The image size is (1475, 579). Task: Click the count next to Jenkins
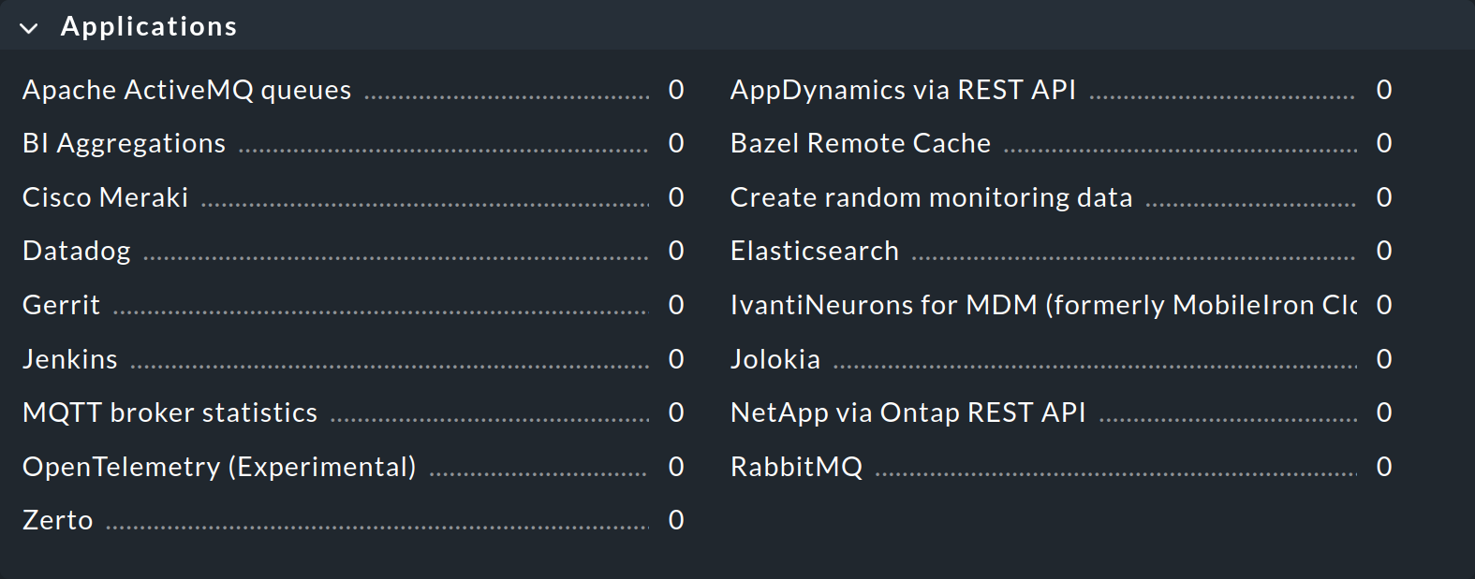click(x=675, y=358)
